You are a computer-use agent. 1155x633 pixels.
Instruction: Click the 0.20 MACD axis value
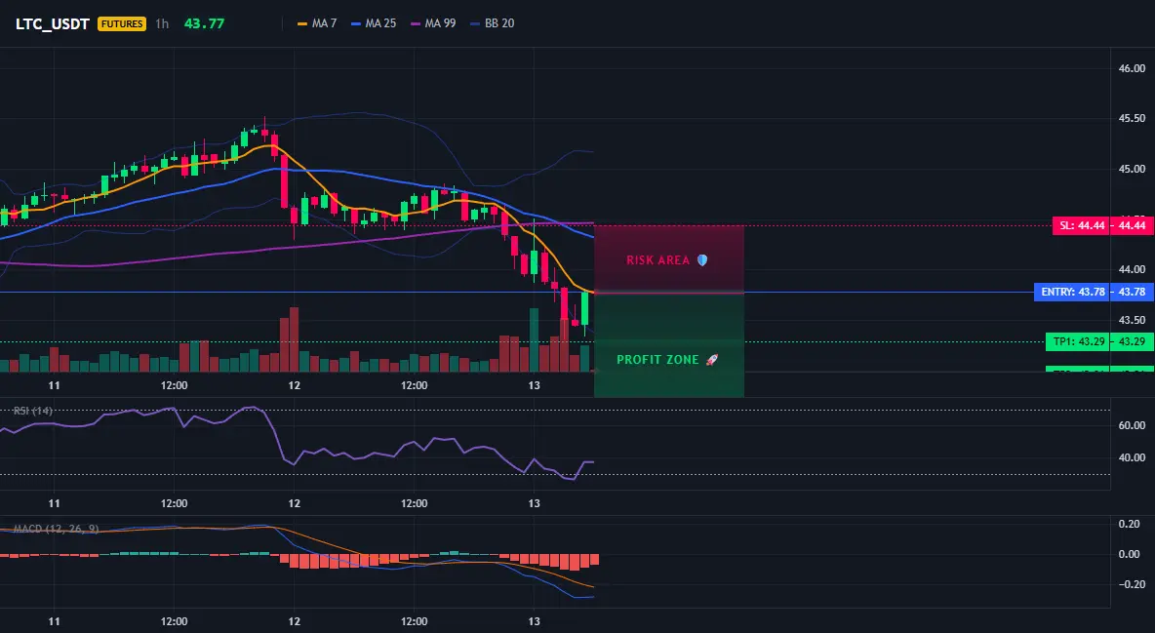(x=1130, y=524)
